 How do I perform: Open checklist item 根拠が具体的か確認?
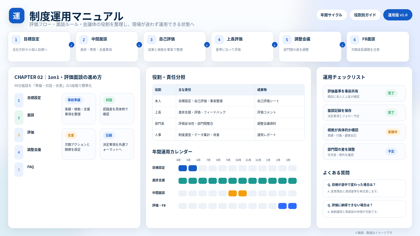pos(364,132)
